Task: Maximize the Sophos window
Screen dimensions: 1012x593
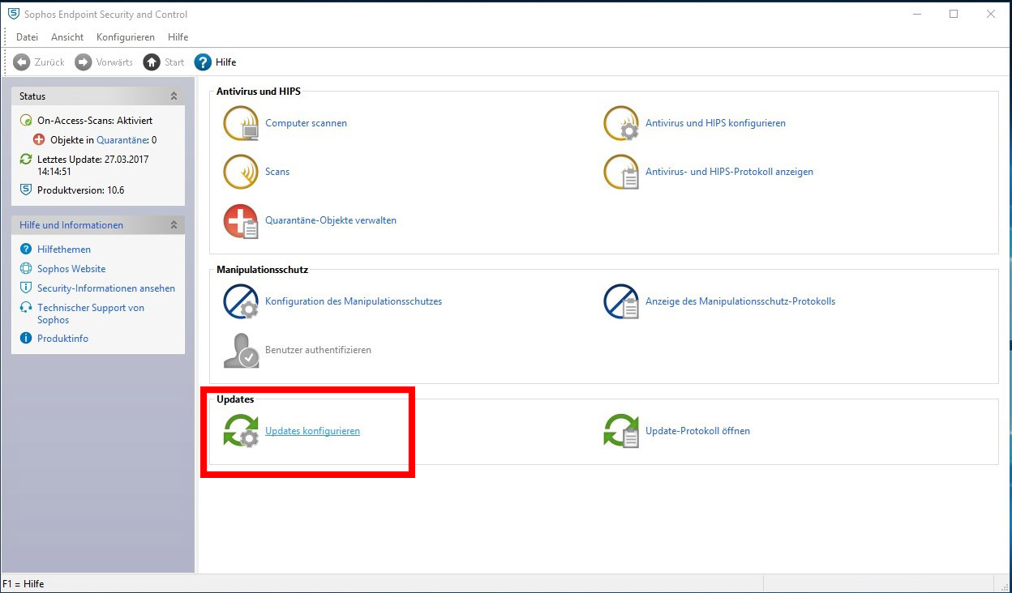Action: point(954,14)
